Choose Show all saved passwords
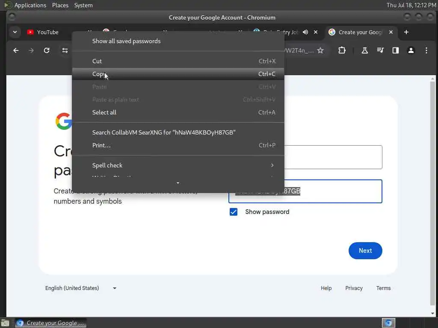The width and height of the screenshot is (438, 328). tap(178, 41)
